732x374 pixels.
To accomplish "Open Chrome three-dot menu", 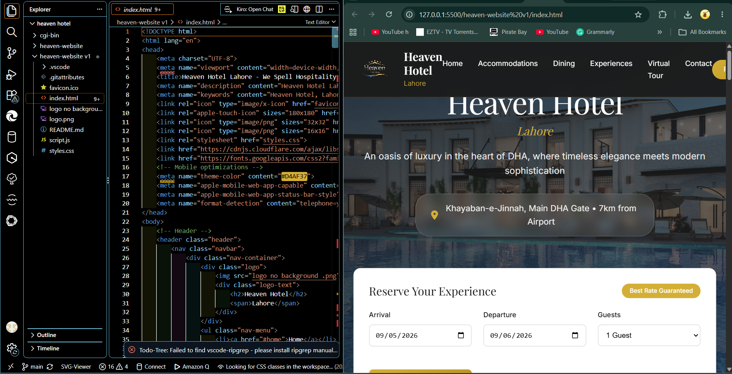I will point(722,14).
